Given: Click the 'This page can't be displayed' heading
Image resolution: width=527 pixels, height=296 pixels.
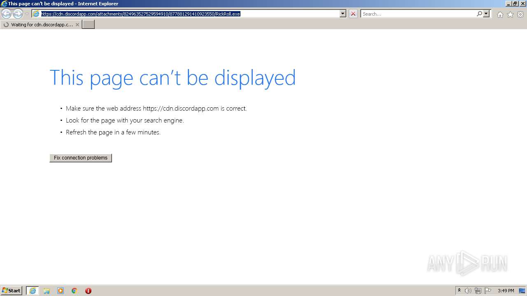Looking at the screenshot, I should point(173,78).
